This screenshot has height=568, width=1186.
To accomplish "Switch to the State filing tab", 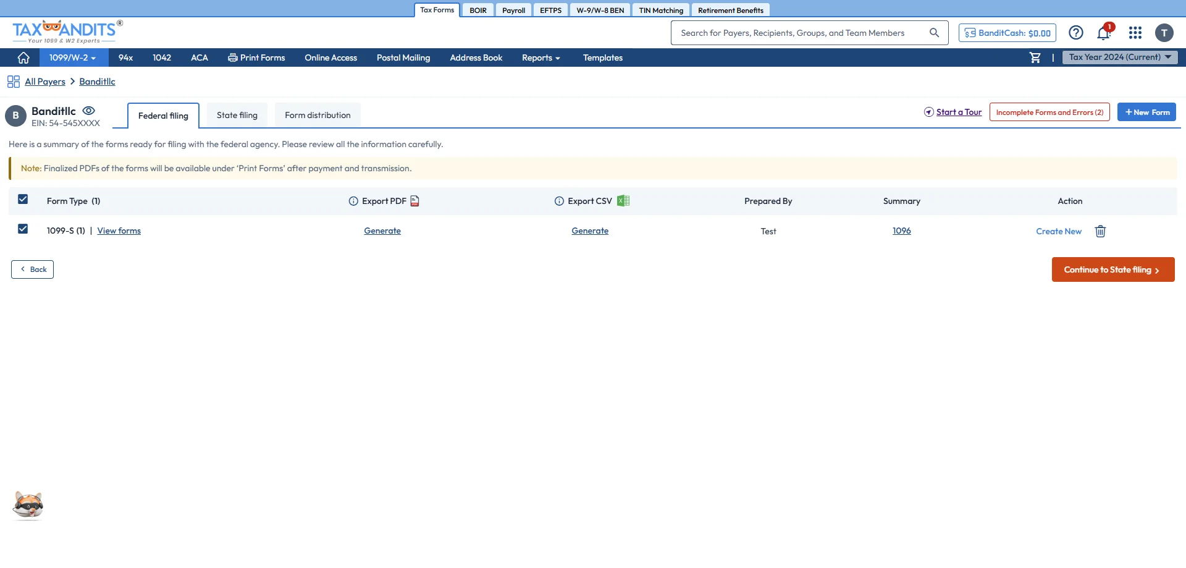I will pyautogui.click(x=237, y=115).
